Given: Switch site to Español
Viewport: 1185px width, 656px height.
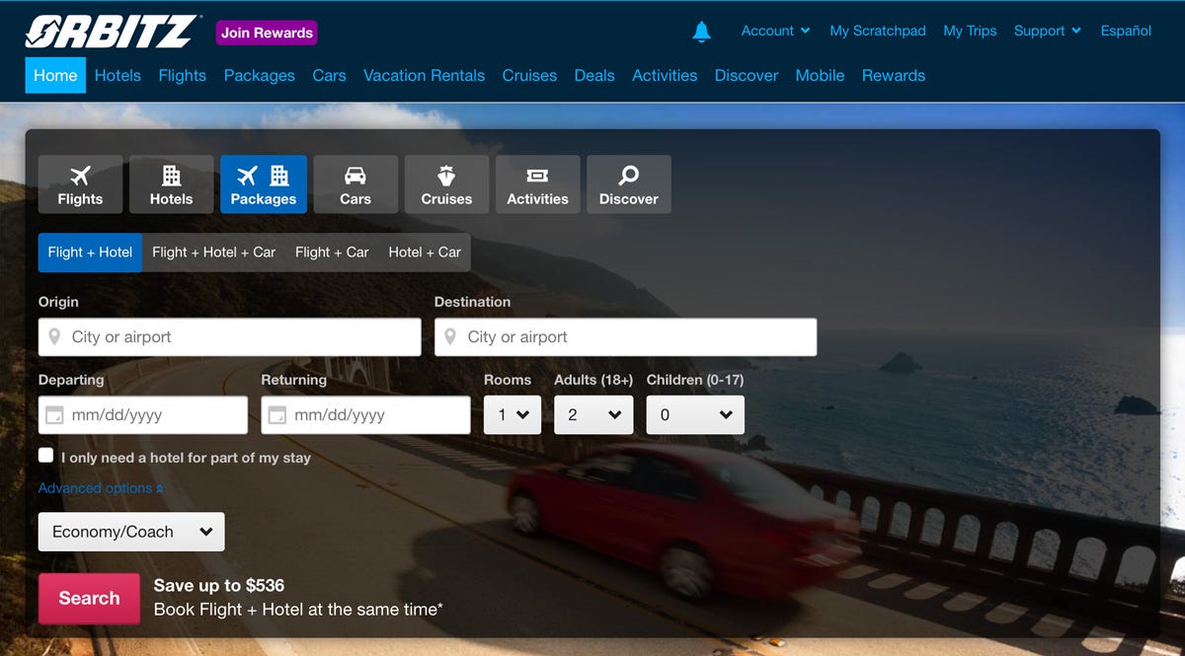Looking at the screenshot, I should tap(1126, 31).
